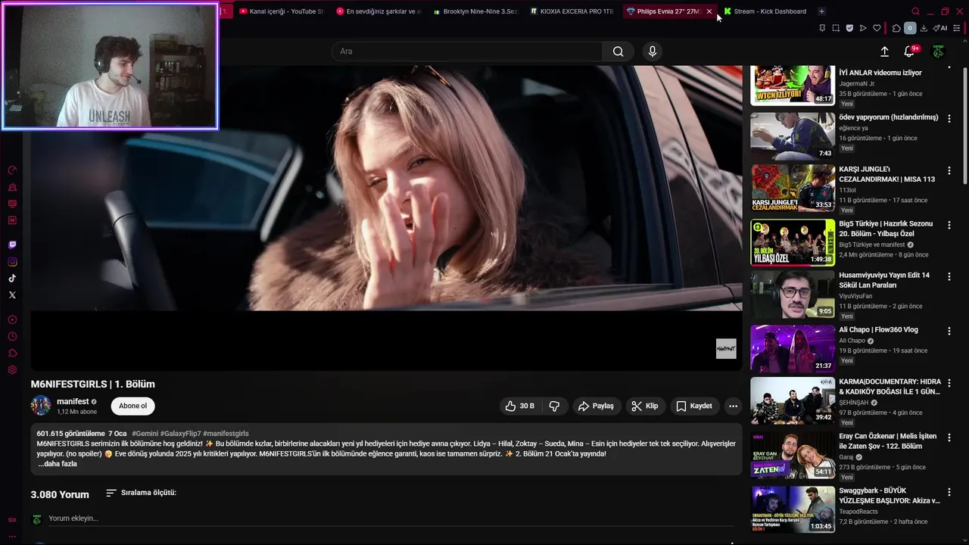
Task: Open more options for Ali Chapo video
Action: (949, 331)
